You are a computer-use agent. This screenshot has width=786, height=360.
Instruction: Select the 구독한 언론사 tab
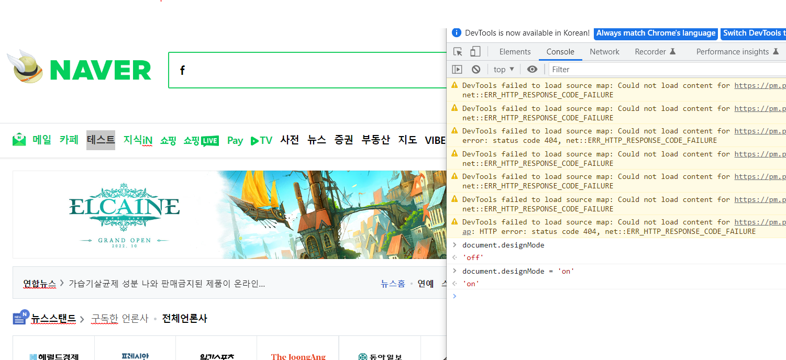(120, 319)
